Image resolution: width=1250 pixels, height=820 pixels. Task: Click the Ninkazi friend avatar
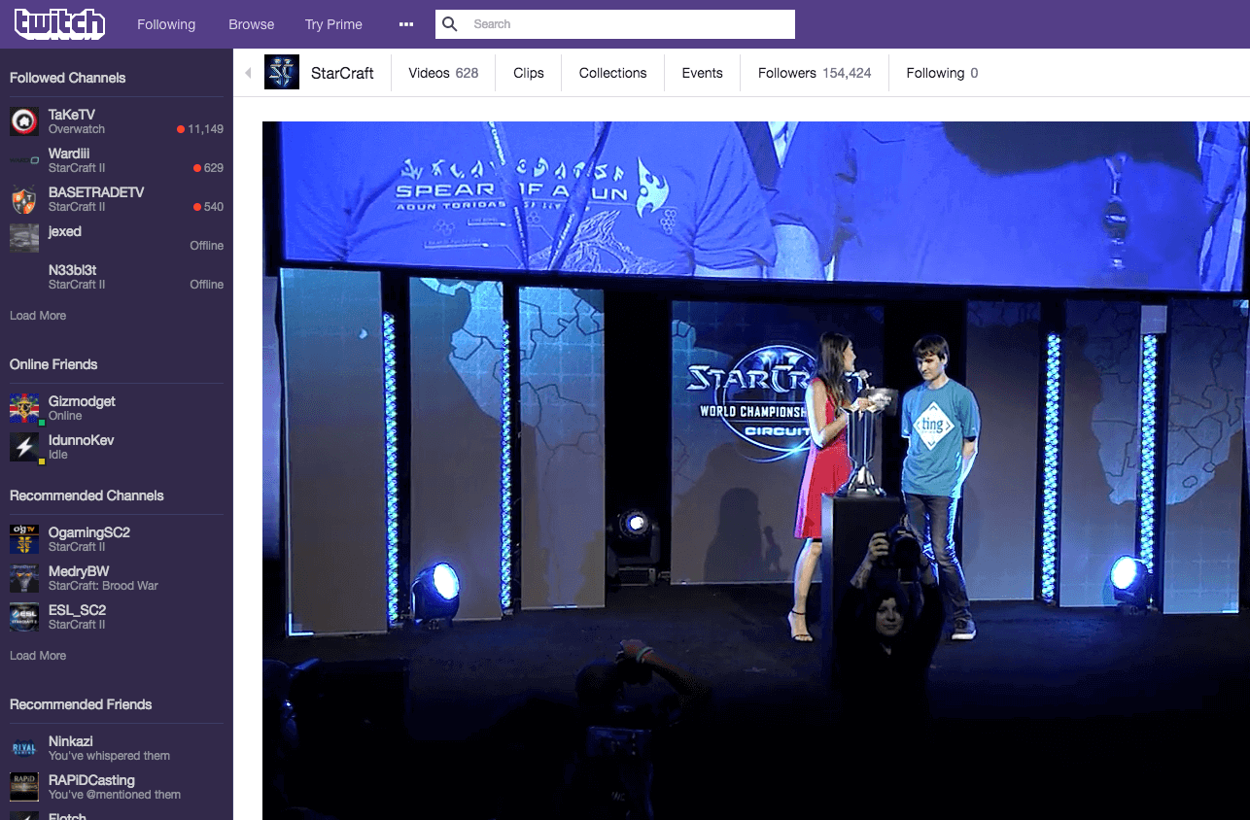pos(24,748)
